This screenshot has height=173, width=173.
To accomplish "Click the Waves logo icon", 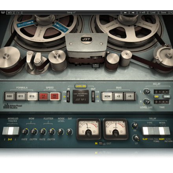I will click(x=3, y=13).
